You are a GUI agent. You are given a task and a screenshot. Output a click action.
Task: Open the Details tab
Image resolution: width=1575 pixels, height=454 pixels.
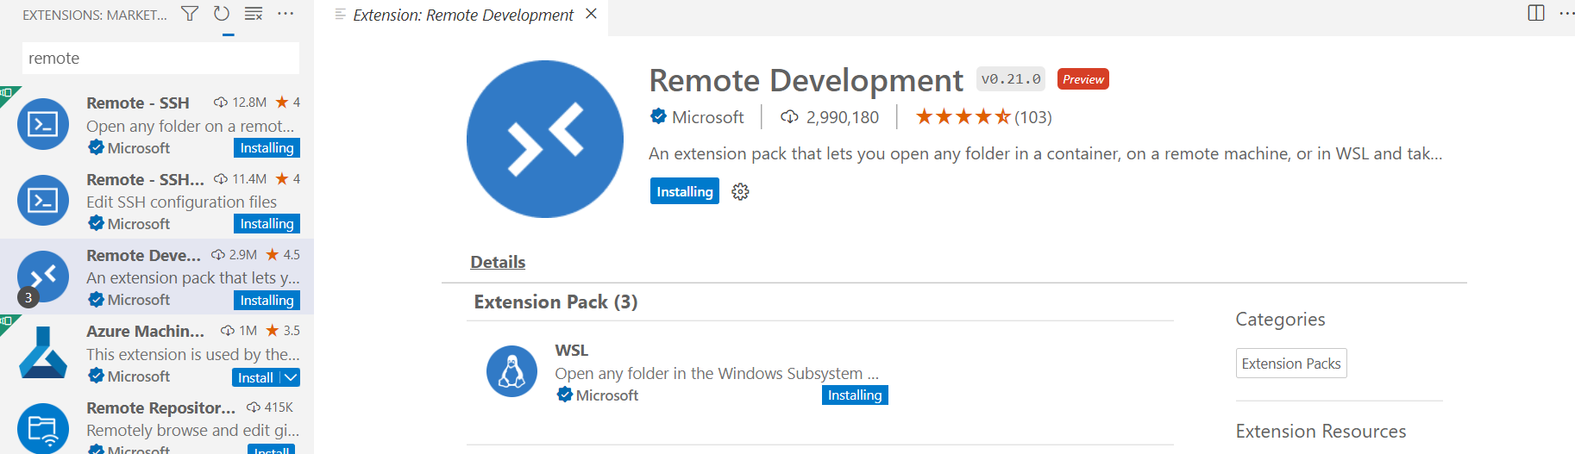click(498, 262)
